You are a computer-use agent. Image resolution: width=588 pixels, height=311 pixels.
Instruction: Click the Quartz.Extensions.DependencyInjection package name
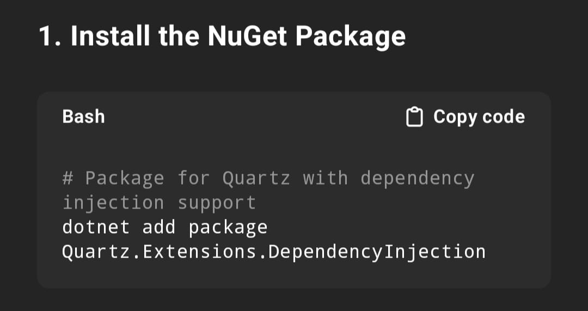[274, 252]
